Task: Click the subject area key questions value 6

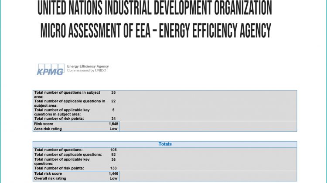Action: (113, 110)
